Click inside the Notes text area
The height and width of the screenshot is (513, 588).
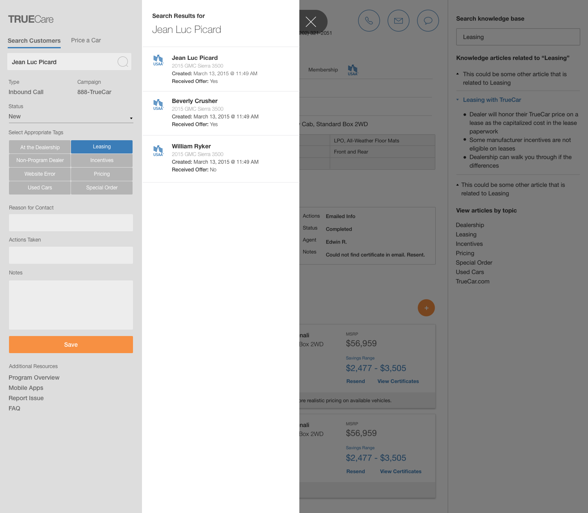71,305
